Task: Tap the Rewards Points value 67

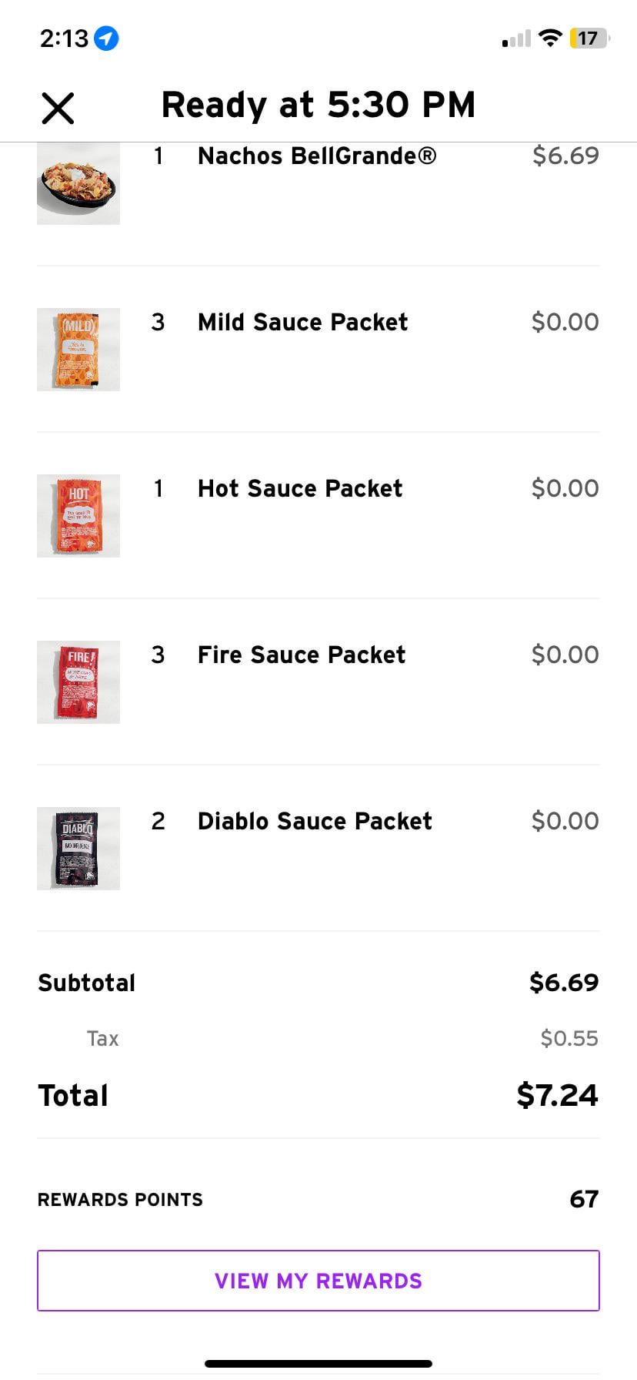Action: pyautogui.click(x=584, y=1199)
